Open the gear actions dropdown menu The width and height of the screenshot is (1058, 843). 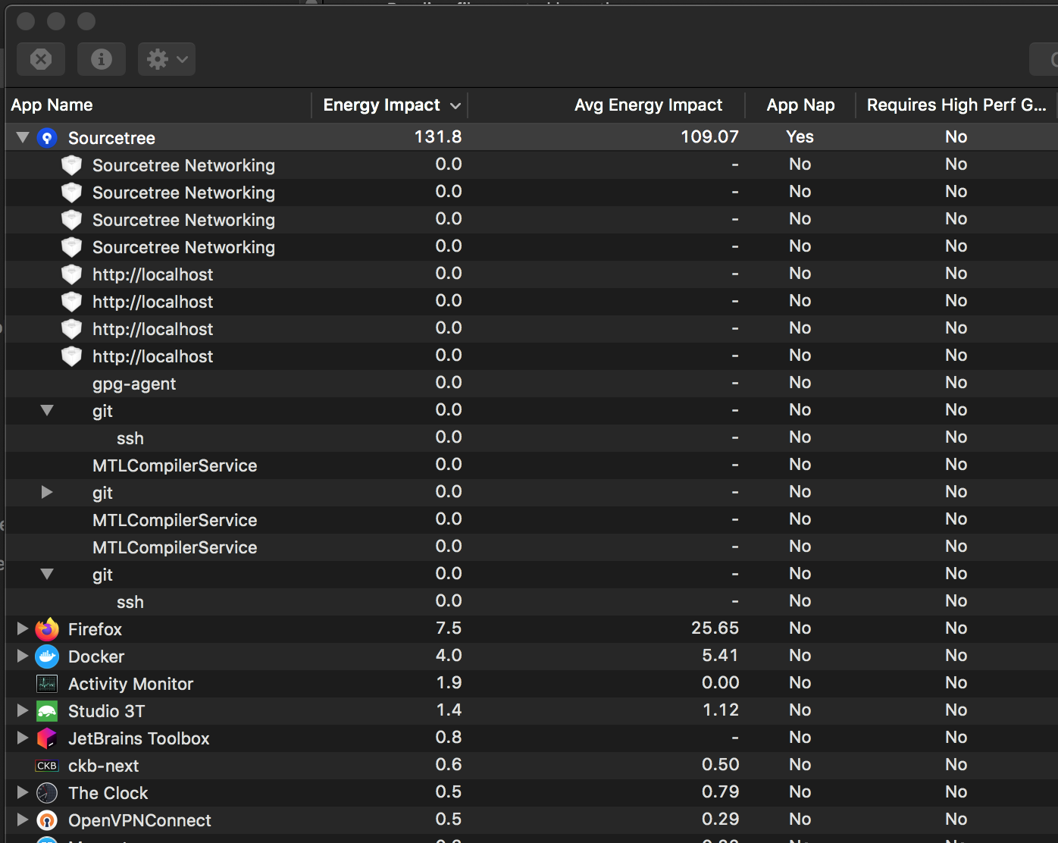tap(167, 59)
